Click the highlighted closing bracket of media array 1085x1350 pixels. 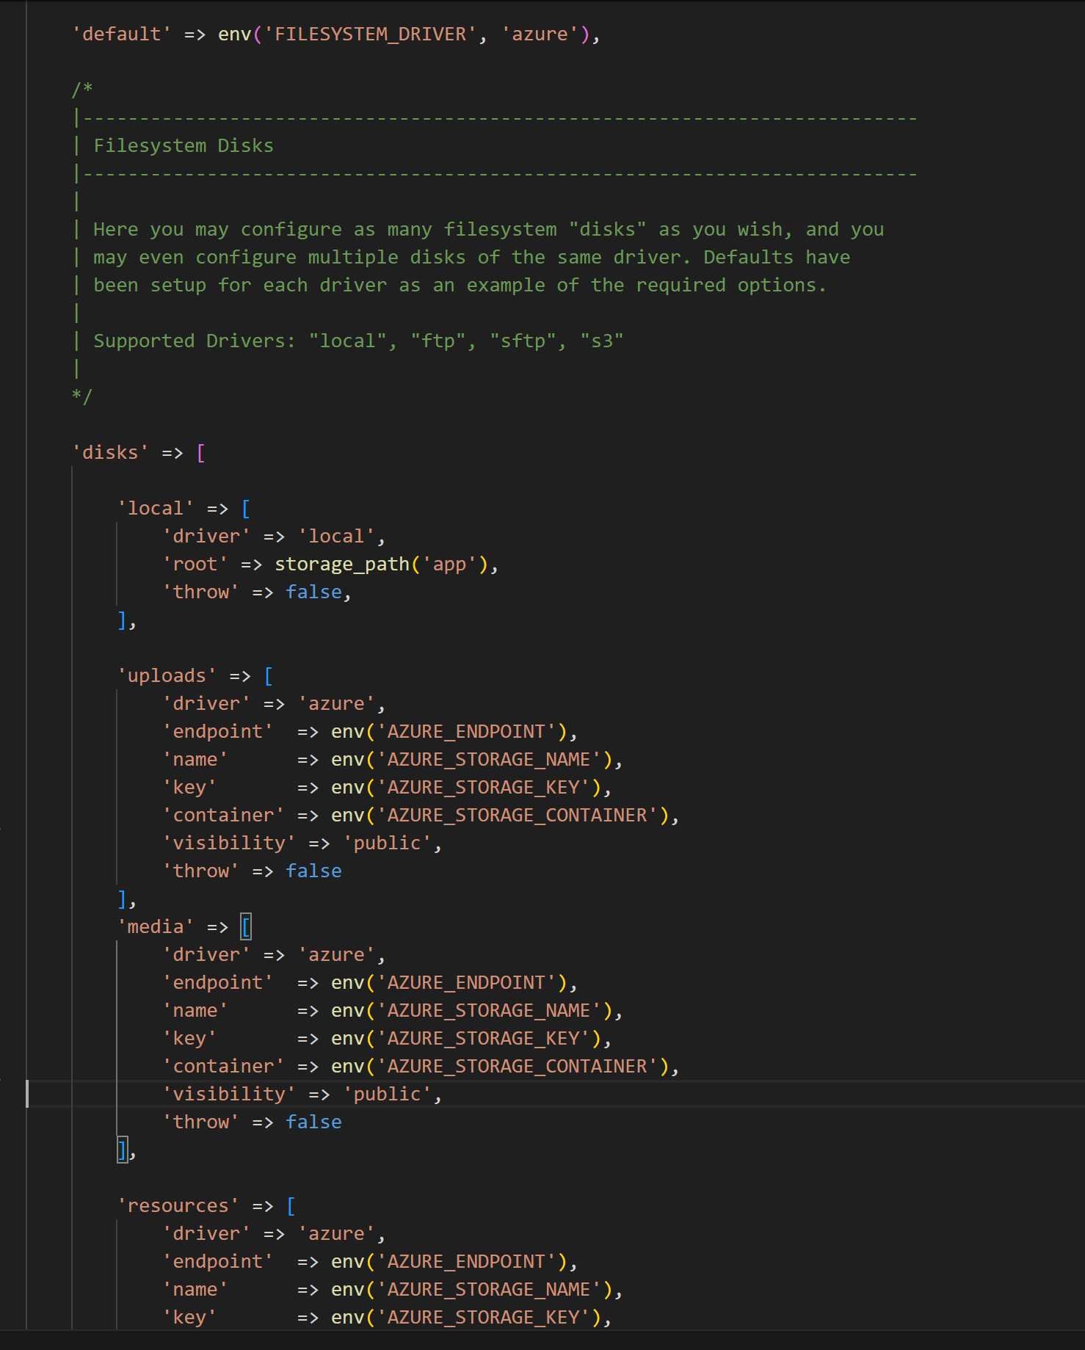coord(122,1150)
